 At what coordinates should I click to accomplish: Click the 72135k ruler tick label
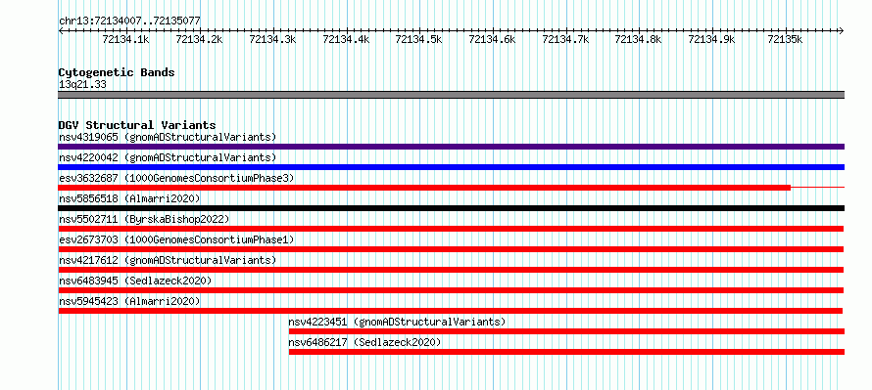click(786, 39)
